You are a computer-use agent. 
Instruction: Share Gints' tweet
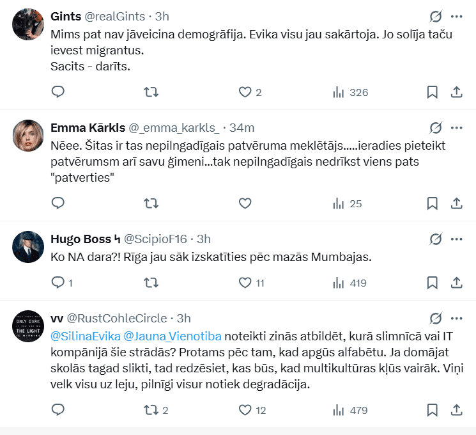(x=456, y=92)
